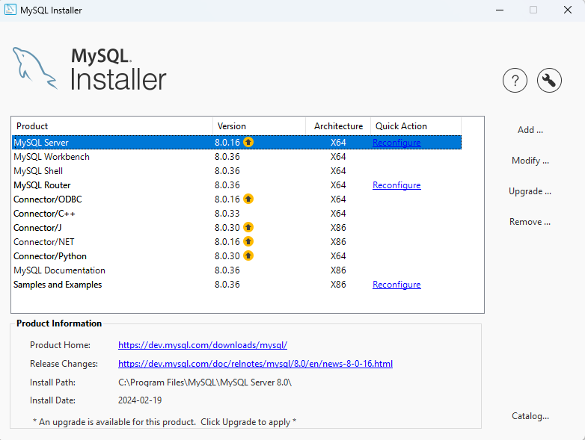The image size is (585, 440).
Task: Minimize the MySQL Installer window
Action: (x=500, y=10)
